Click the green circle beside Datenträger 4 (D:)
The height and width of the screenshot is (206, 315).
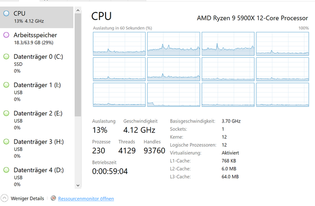coord(6,170)
